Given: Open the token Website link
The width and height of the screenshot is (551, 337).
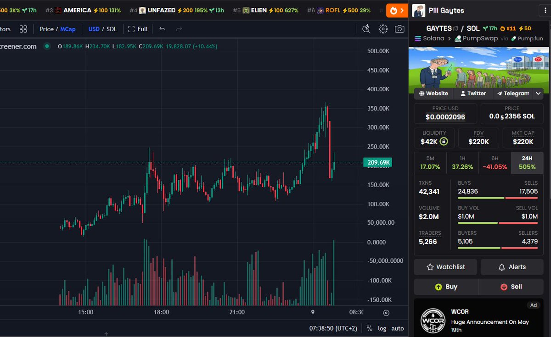Looking at the screenshot, I should click(433, 94).
